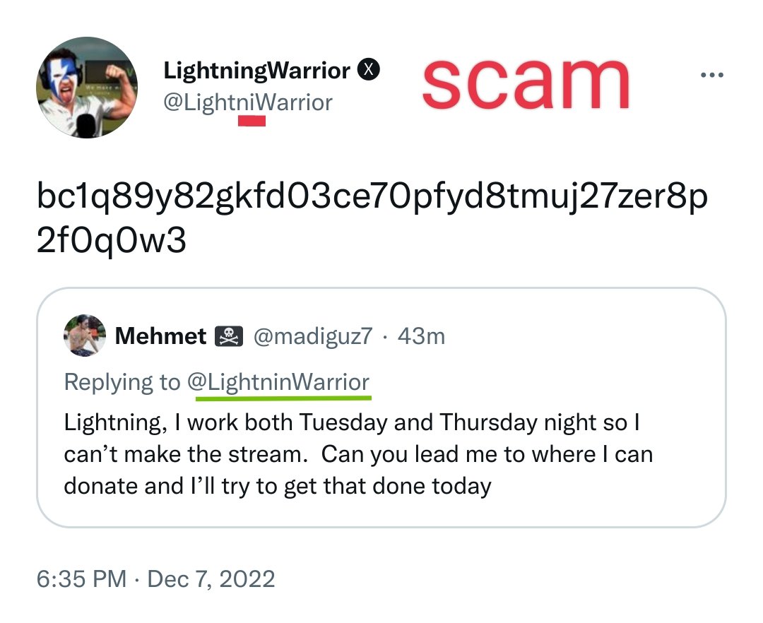Image resolution: width=763 pixels, height=623 pixels.
Task: Click the Mehmet display name
Action: [160, 336]
